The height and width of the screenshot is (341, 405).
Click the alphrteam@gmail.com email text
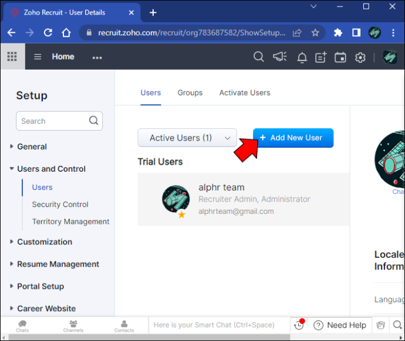coord(236,212)
